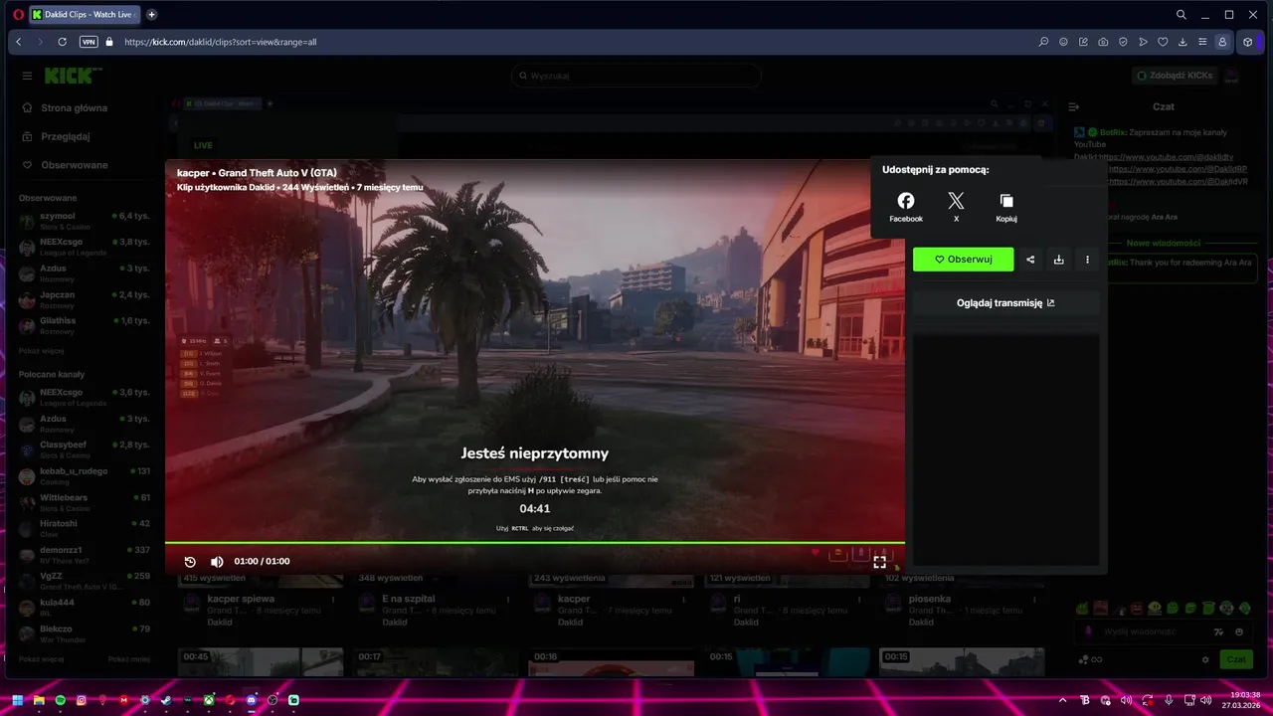Click the Zdobądź KICKs button
The height and width of the screenshot is (716, 1273).
[x=1174, y=76]
